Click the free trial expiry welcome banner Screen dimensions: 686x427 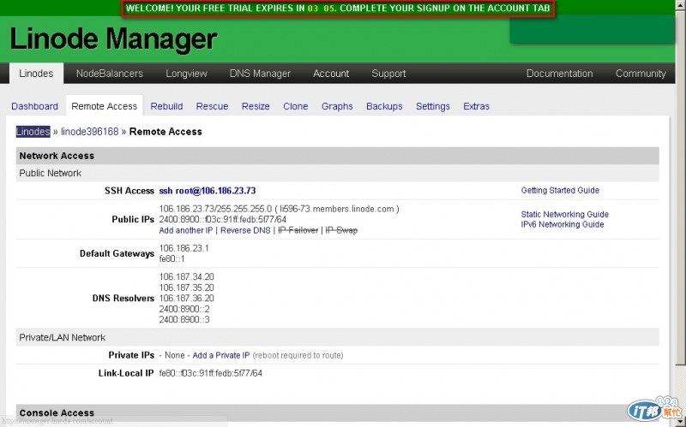coord(338,9)
